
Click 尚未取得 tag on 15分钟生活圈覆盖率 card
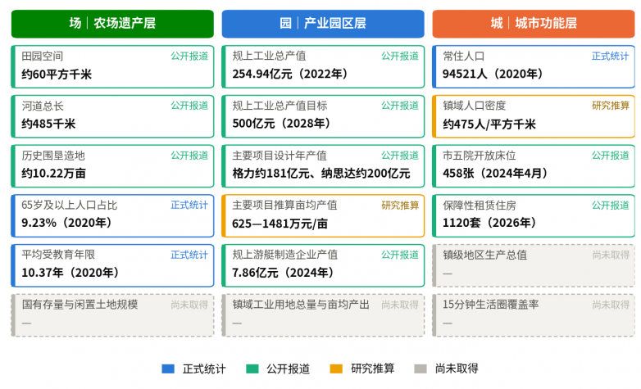click(611, 305)
